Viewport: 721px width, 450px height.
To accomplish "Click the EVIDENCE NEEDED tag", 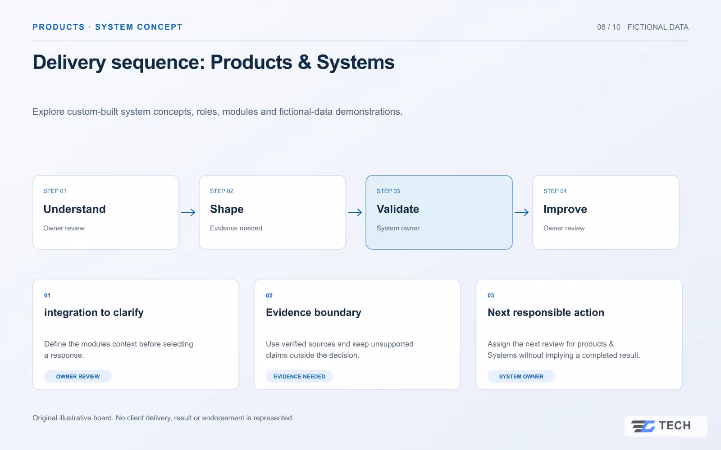I will tap(300, 376).
